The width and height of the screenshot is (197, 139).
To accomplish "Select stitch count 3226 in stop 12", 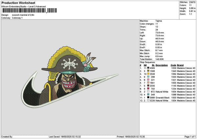I will click(x=152, y=101).
